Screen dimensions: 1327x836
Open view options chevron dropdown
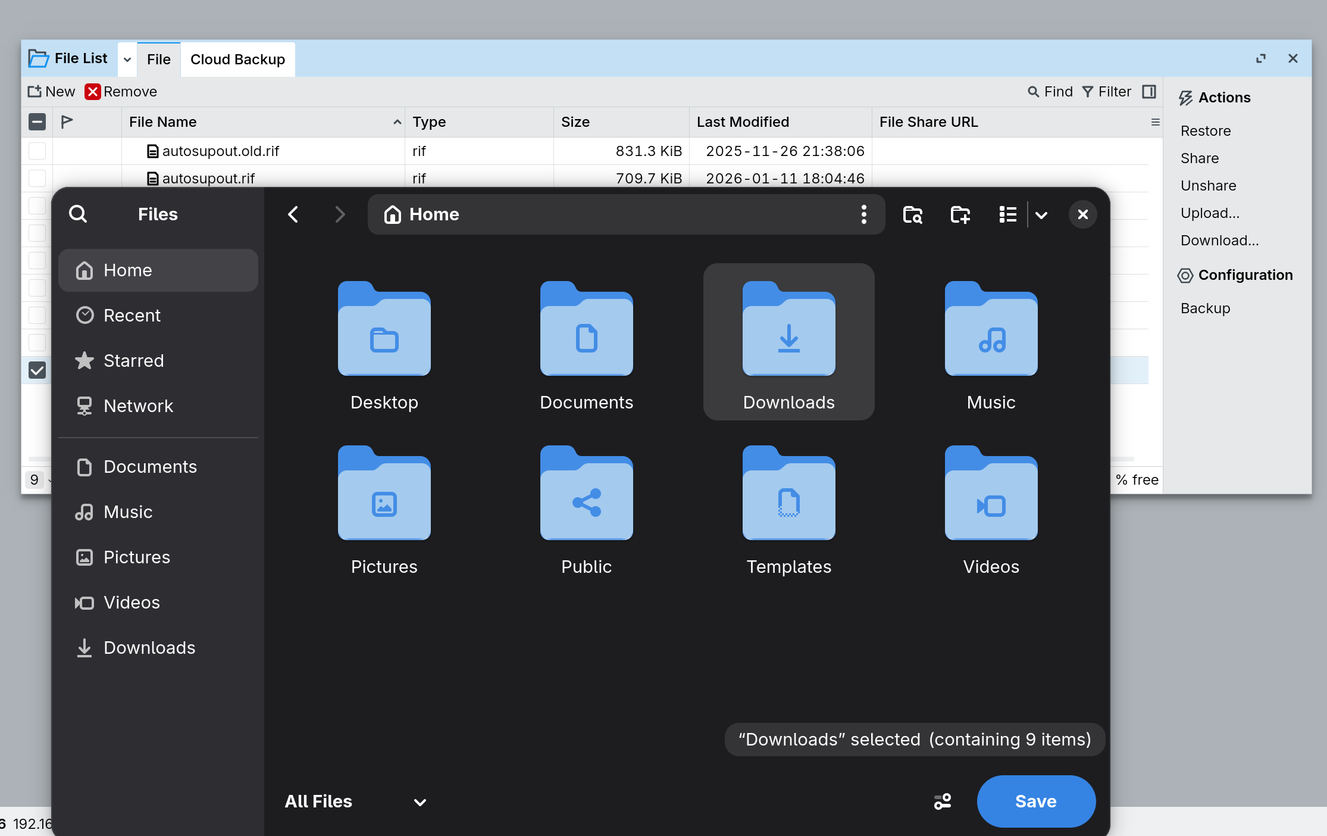coord(1041,215)
